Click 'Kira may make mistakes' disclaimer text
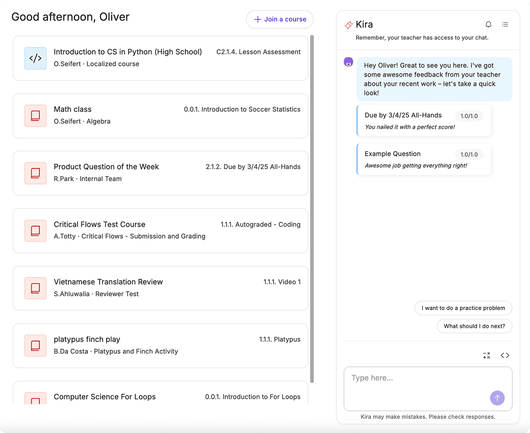Image resolution: width=530 pixels, height=433 pixels. coord(428,417)
